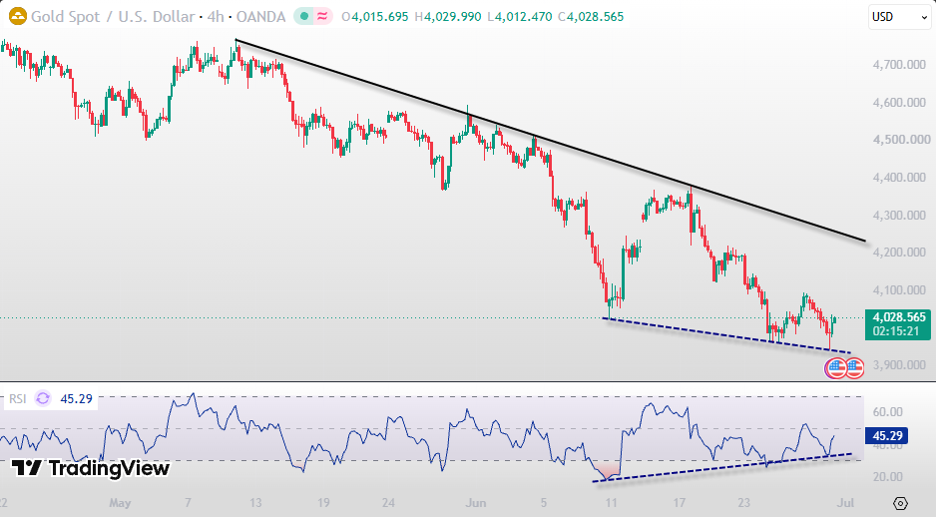The image size is (936, 517).
Task: Click the RSI value 45.29 in legend
Action: 77,399
